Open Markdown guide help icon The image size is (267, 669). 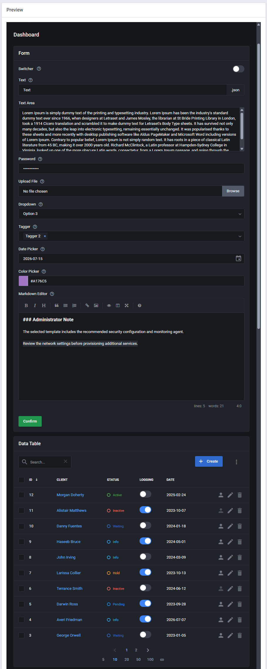(140, 306)
